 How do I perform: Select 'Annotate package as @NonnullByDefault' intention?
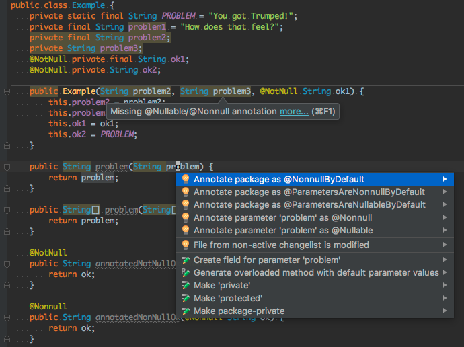[x=315, y=180]
